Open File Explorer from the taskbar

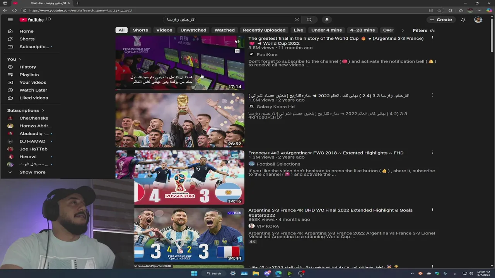click(x=256, y=273)
